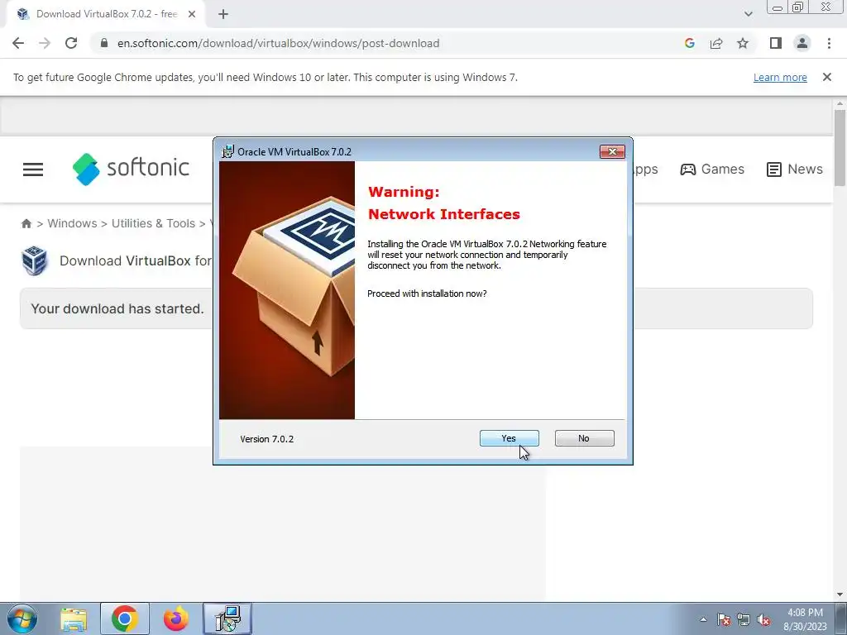Image resolution: width=847 pixels, height=635 pixels.
Task: Click the Chrome forward arrow
Action: click(x=45, y=43)
